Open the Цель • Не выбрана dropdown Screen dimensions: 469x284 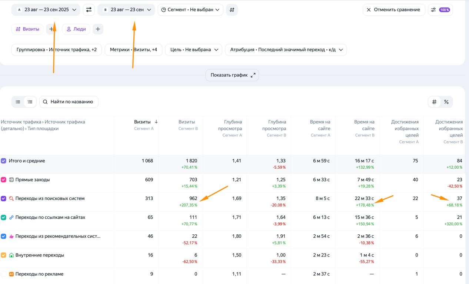[194, 50]
